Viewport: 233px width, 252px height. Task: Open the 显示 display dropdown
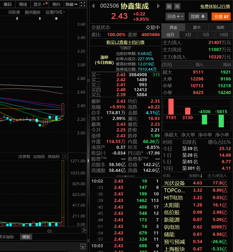point(39,4)
